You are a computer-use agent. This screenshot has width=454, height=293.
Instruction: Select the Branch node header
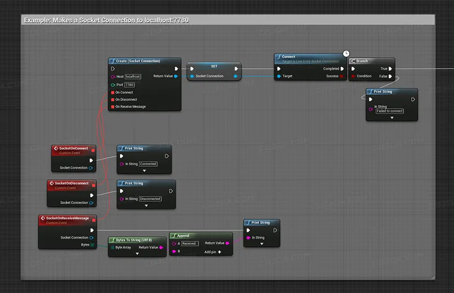tap(372, 61)
